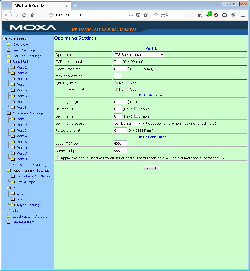Click the Inactivity time field
The height and width of the screenshot is (271, 250).
[x=120, y=69]
